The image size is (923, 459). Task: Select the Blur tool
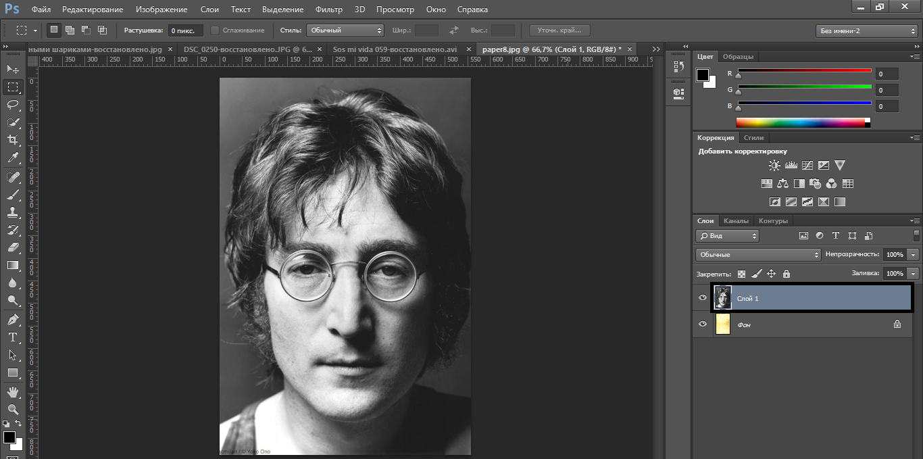(13, 283)
